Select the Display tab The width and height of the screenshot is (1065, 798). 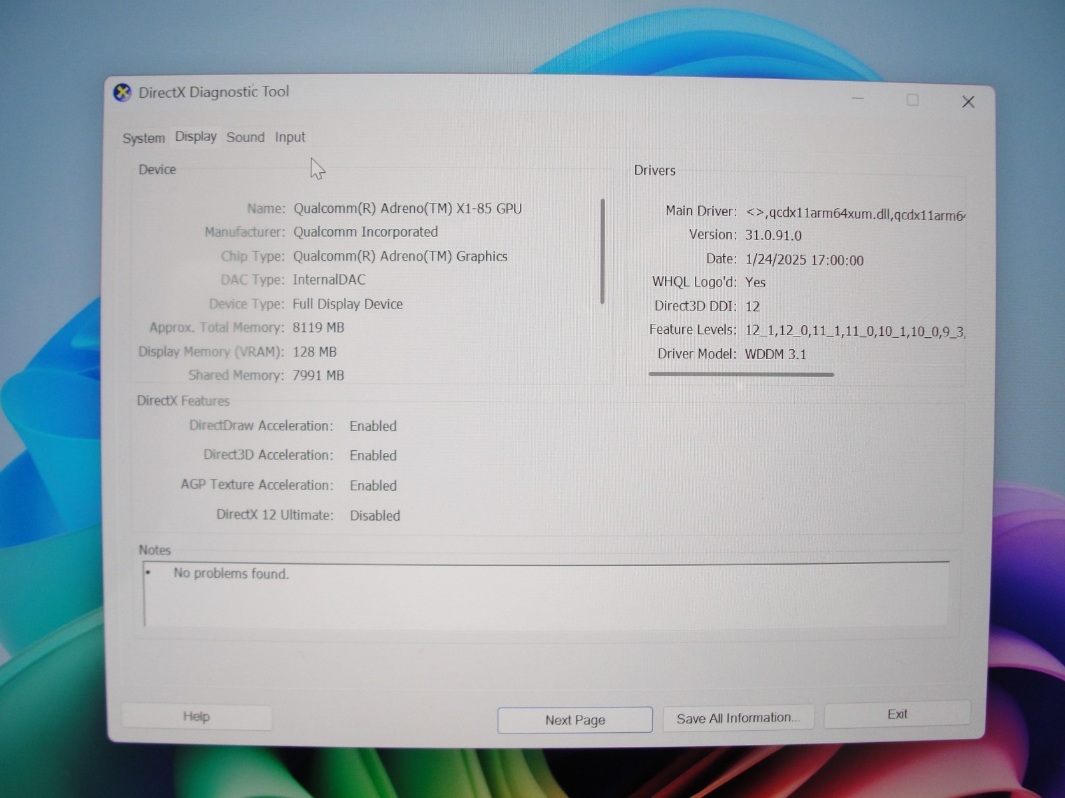click(196, 136)
